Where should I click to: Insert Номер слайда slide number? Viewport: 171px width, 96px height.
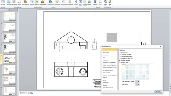click(85, 3)
